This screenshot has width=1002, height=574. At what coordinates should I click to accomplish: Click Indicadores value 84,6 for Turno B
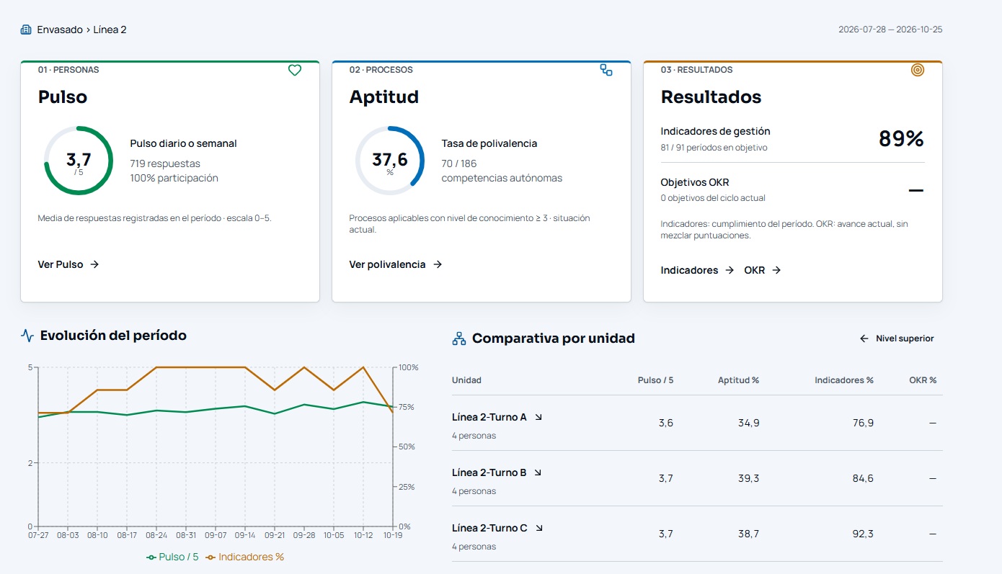click(x=863, y=478)
